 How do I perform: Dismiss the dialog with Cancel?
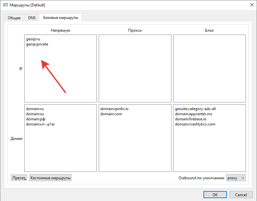(x=241, y=195)
